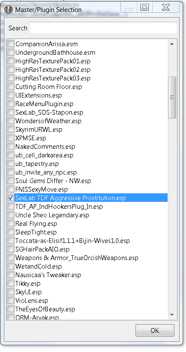Click the app icon in title bar

[x=8, y=10]
